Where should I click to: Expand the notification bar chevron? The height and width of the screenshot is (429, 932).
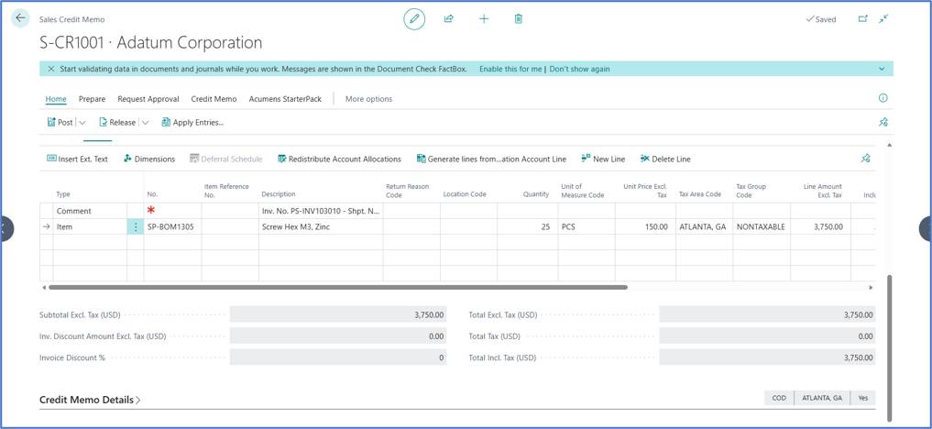(x=882, y=69)
